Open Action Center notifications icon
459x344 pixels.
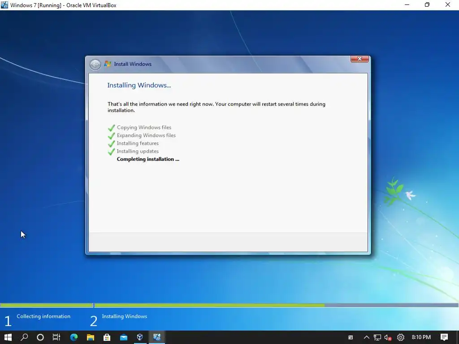444,337
